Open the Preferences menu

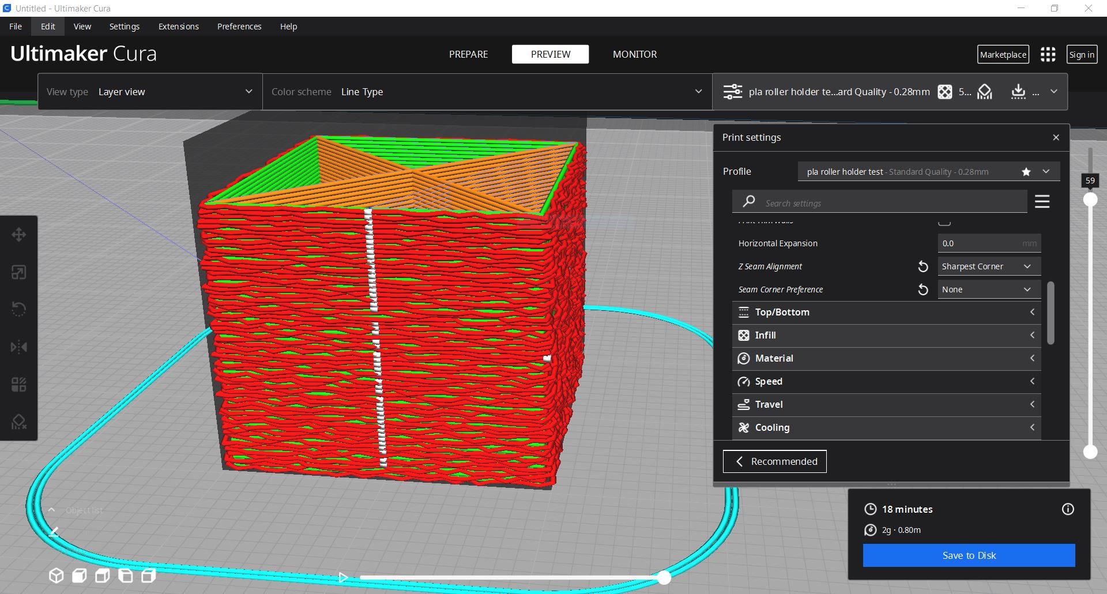coord(239,27)
